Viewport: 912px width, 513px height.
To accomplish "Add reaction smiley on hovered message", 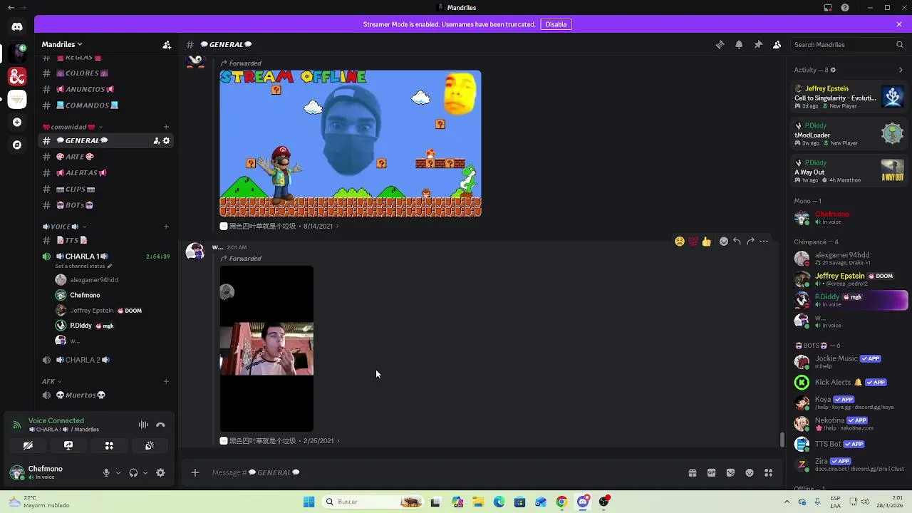I will [x=724, y=242].
